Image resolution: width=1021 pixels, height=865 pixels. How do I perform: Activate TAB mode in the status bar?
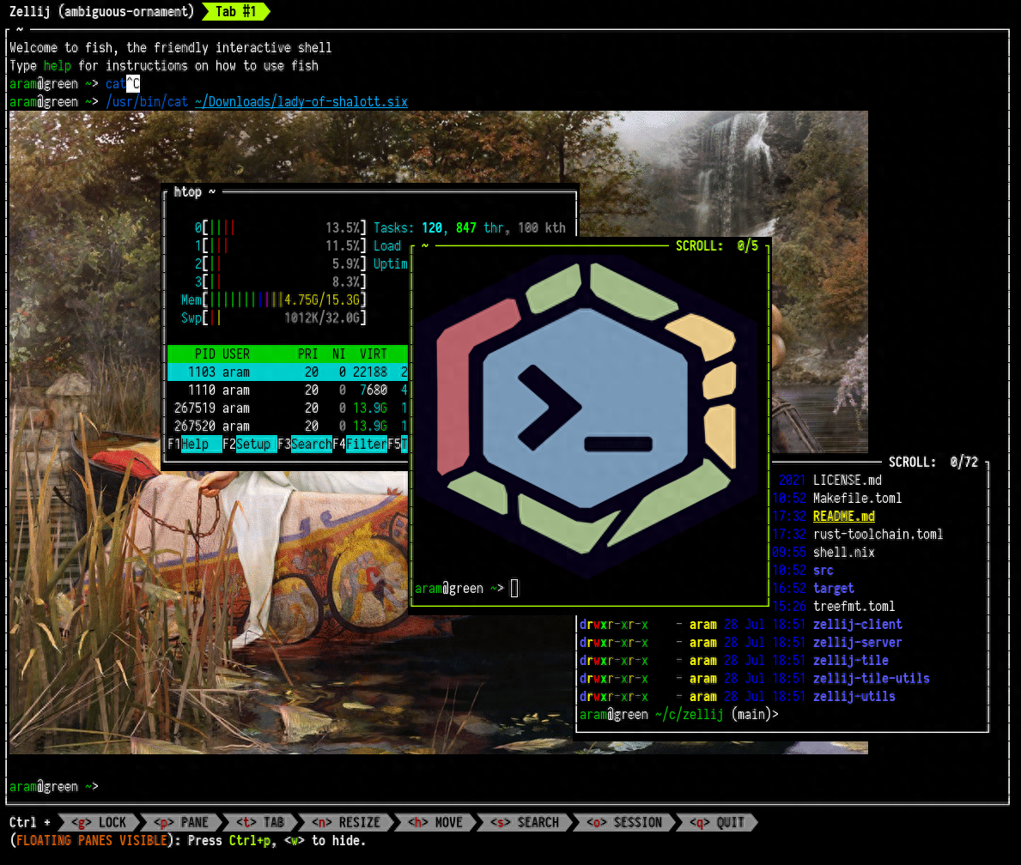(260, 823)
